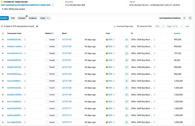Open transaction hash 0xe880820d4e
Viewport: 195px width, 126px height.
click(15, 39)
